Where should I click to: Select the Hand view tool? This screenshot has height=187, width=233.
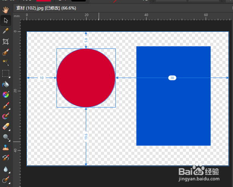point(6,10)
